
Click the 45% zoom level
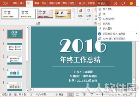click(x=125, y=95)
